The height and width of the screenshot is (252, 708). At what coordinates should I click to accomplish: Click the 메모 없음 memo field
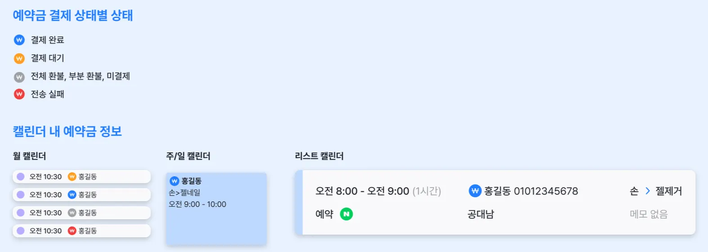[x=649, y=214]
